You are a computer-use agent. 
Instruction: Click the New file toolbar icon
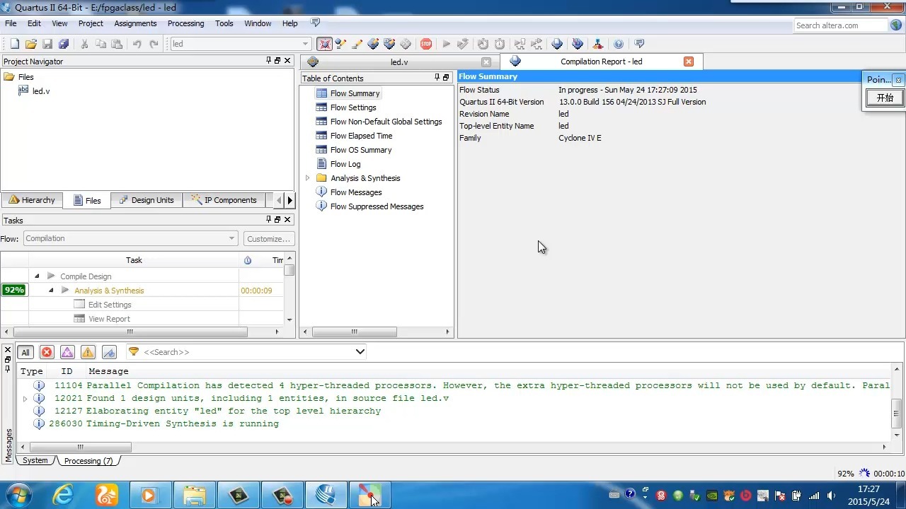[x=14, y=44]
